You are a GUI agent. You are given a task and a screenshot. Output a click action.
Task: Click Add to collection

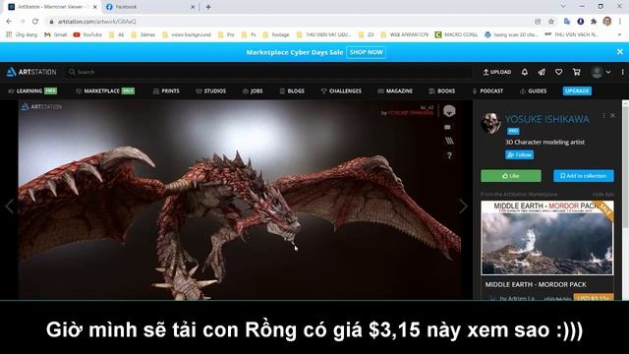pos(583,176)
